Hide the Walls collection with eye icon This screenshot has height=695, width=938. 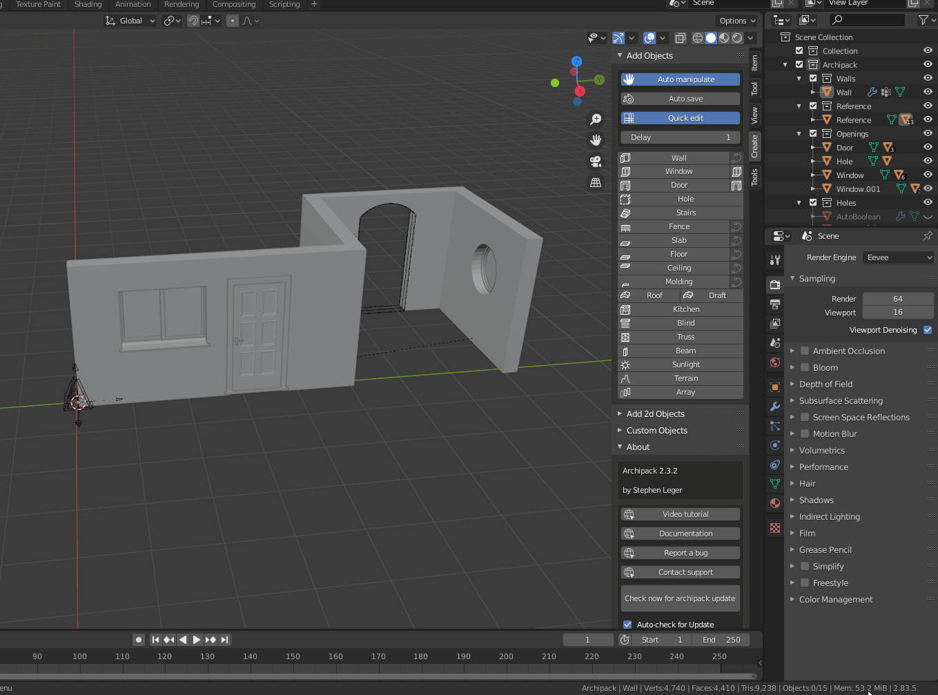(928, 78)
